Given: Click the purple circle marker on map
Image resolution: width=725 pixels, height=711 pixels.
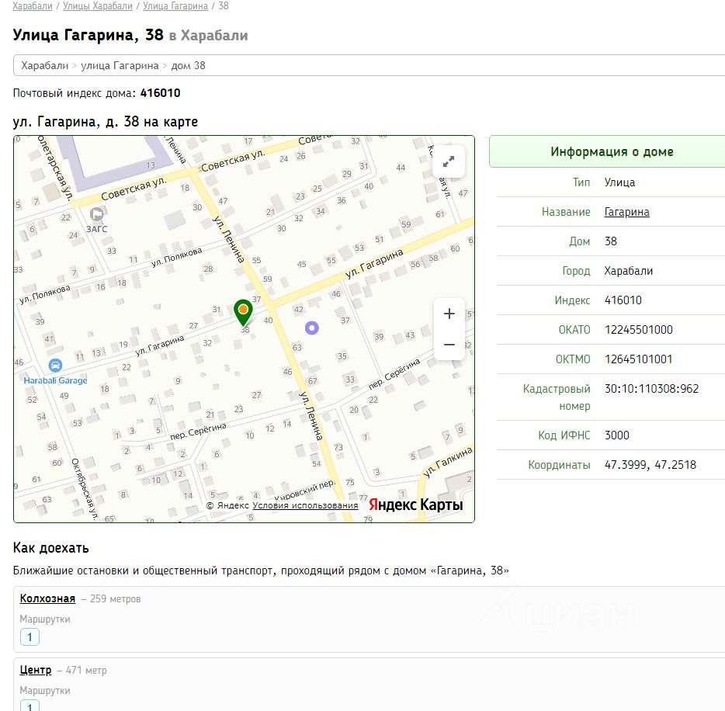Looking at the screenshot, I should point(312,328).
